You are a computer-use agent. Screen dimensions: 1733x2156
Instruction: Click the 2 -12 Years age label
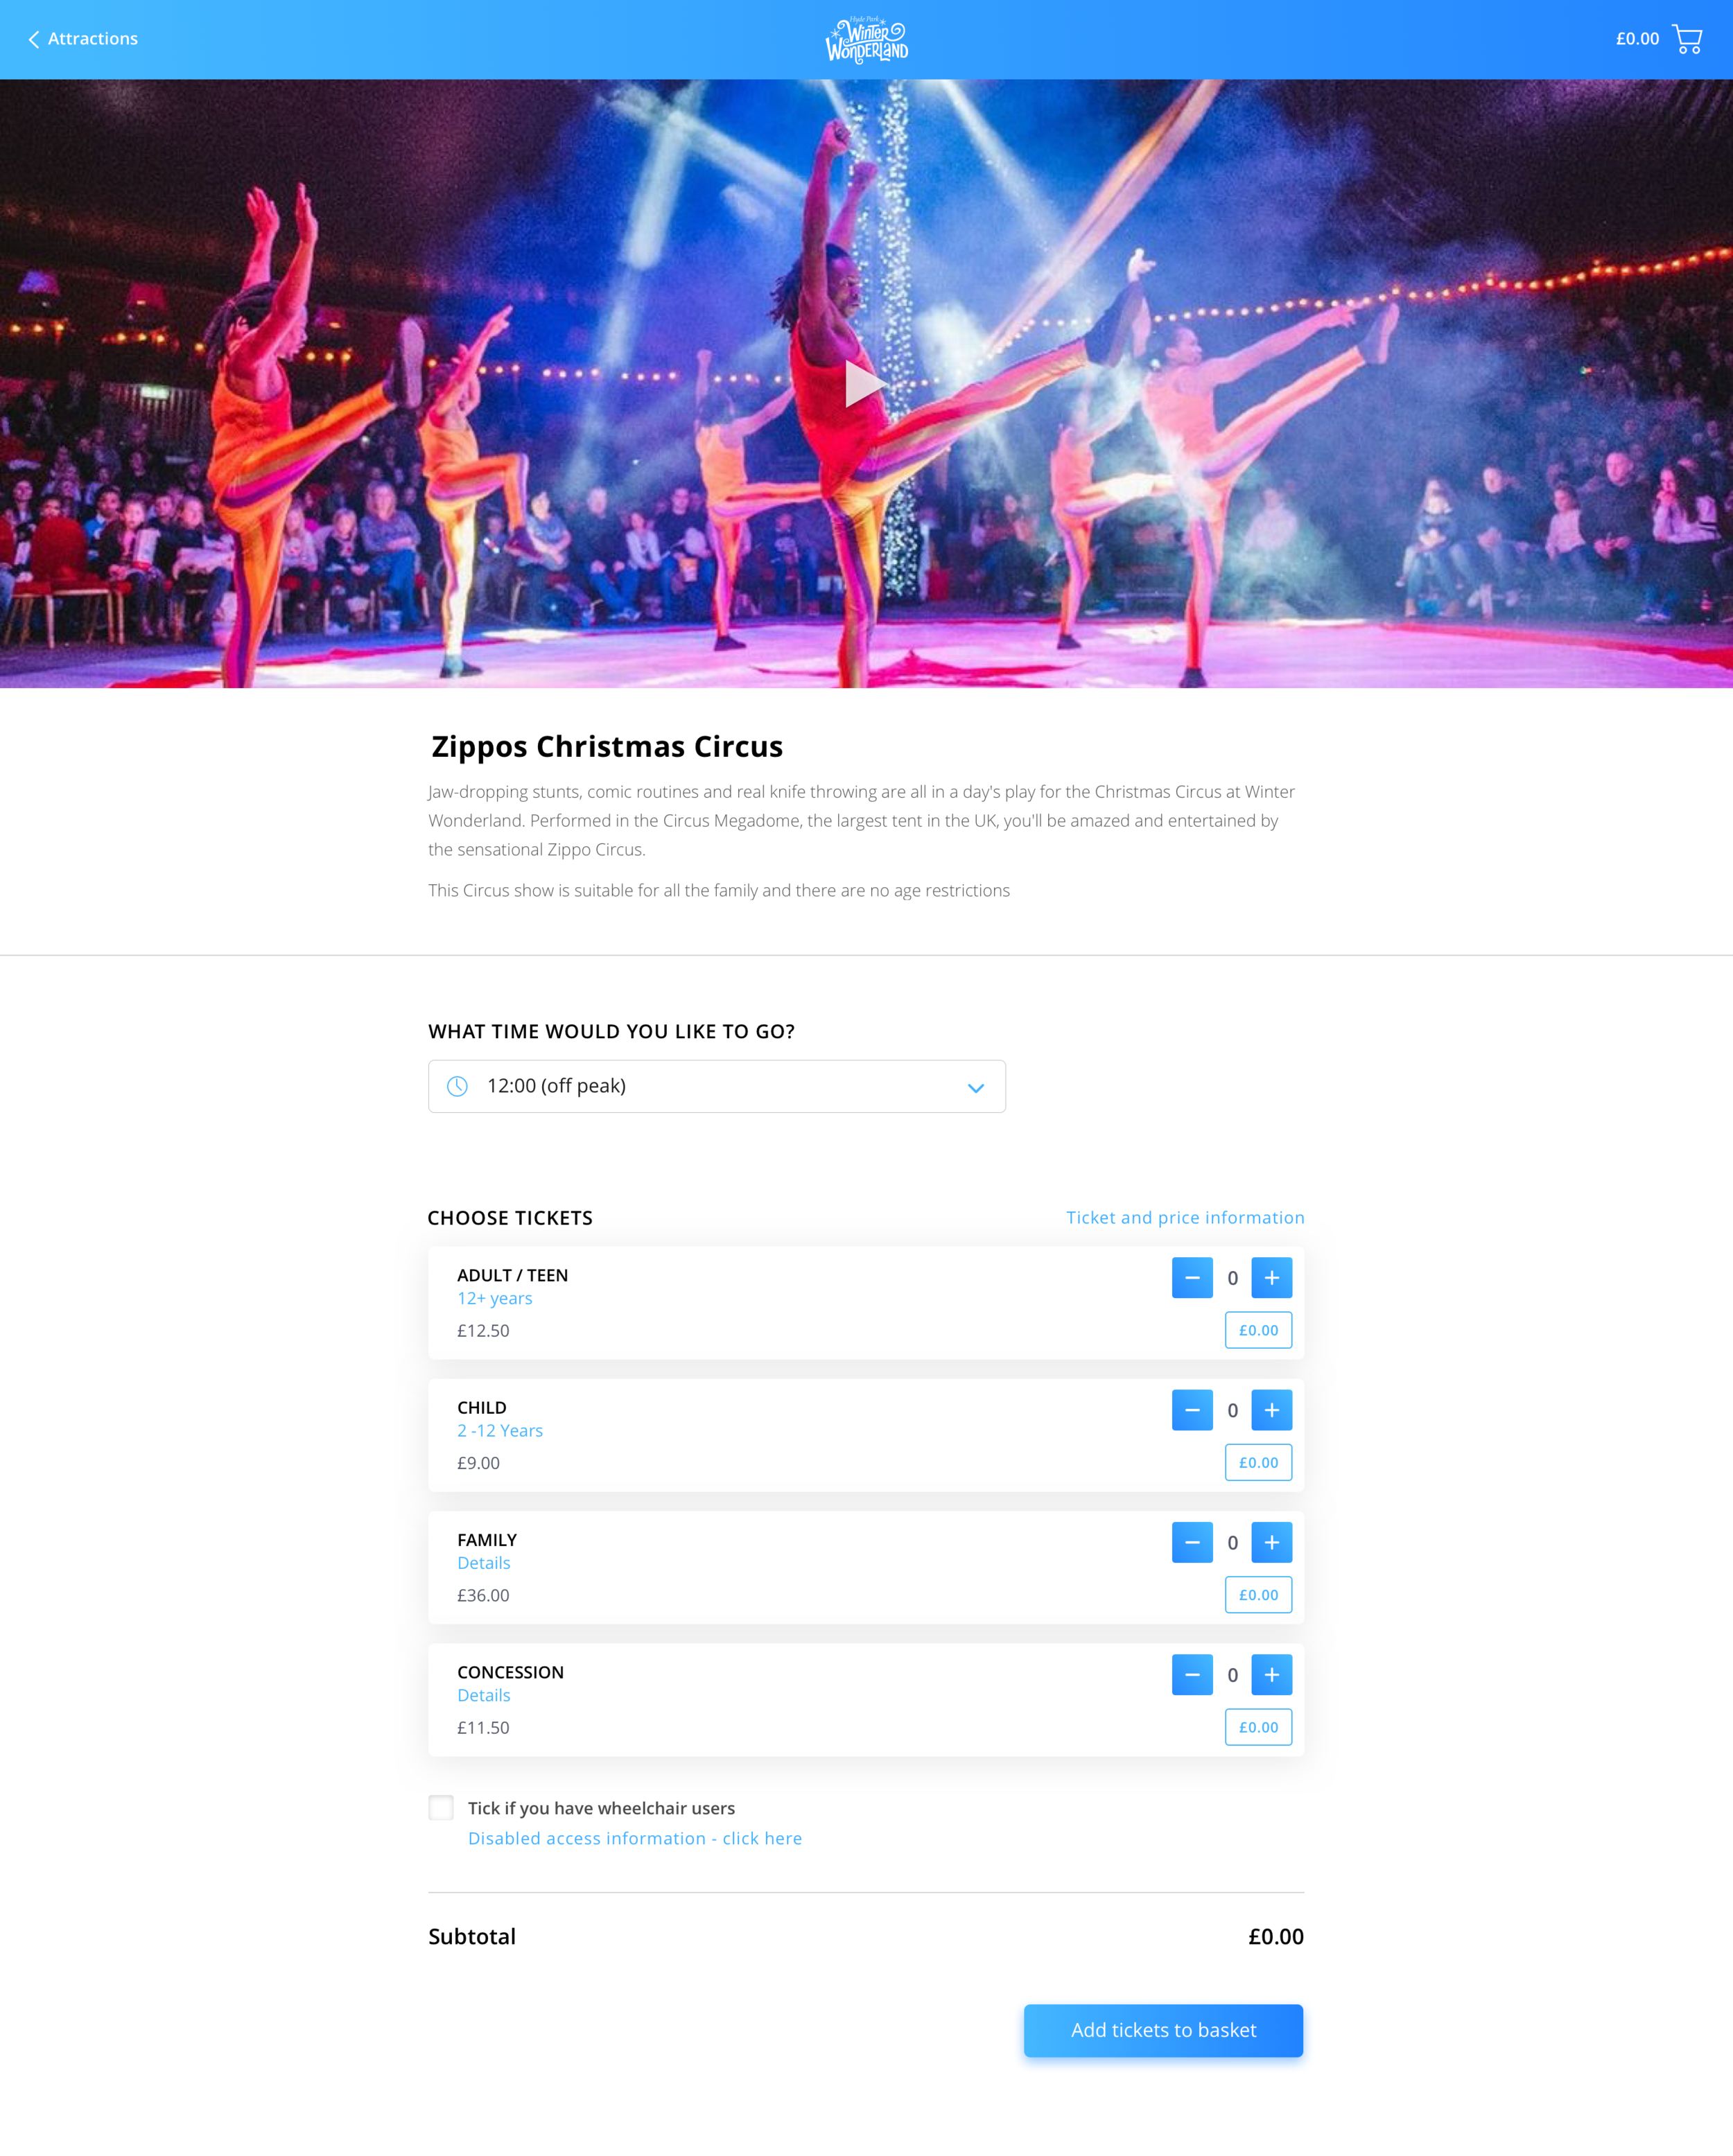click(x=500, y=1430)
